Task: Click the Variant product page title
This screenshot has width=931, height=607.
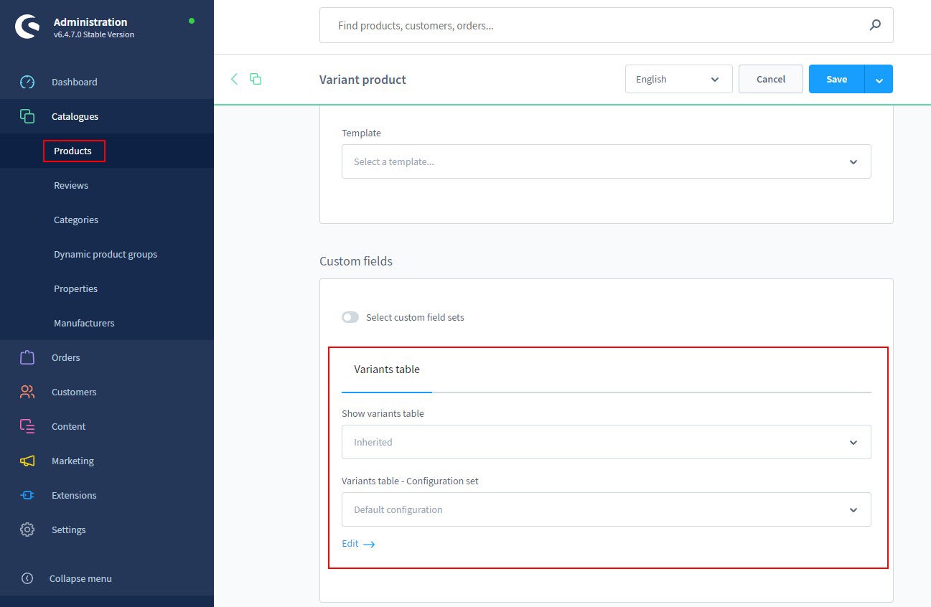Action: [362, 80]
